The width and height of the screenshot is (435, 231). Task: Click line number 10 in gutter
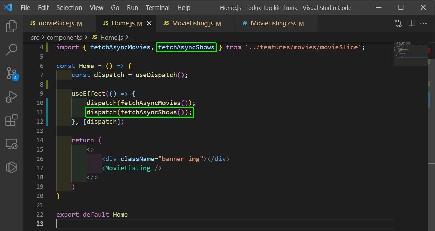(40, 103)
